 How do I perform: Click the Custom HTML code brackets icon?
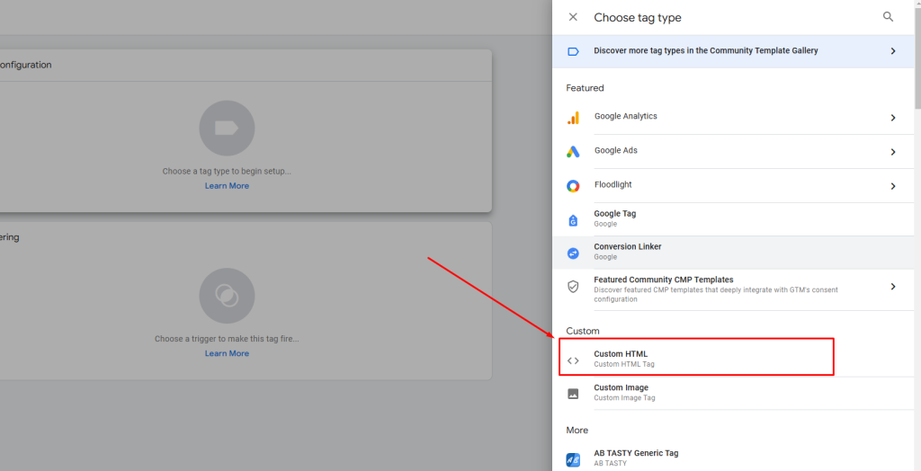click(573, 360)
